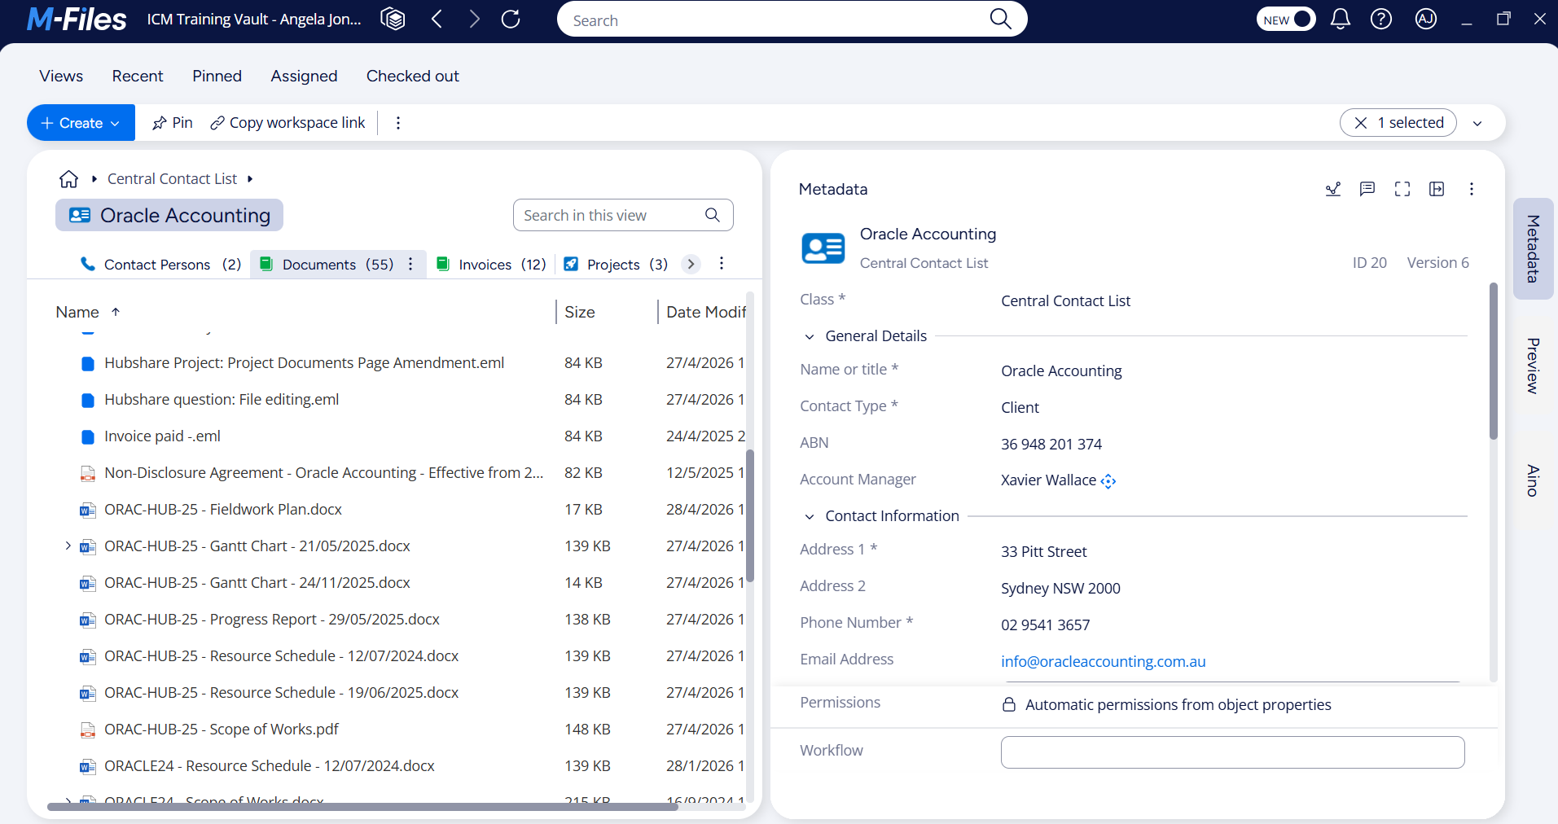
Task: Click the listing horizontal scrollbar
Action: (x=362, y=807)
